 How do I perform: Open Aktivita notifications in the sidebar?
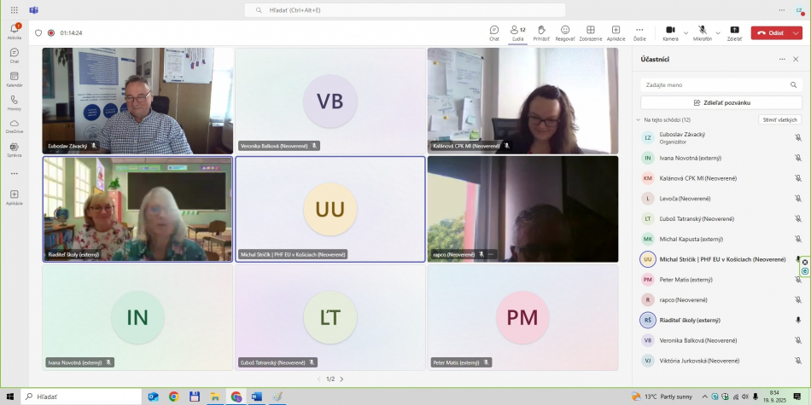(x=15, y=32)
